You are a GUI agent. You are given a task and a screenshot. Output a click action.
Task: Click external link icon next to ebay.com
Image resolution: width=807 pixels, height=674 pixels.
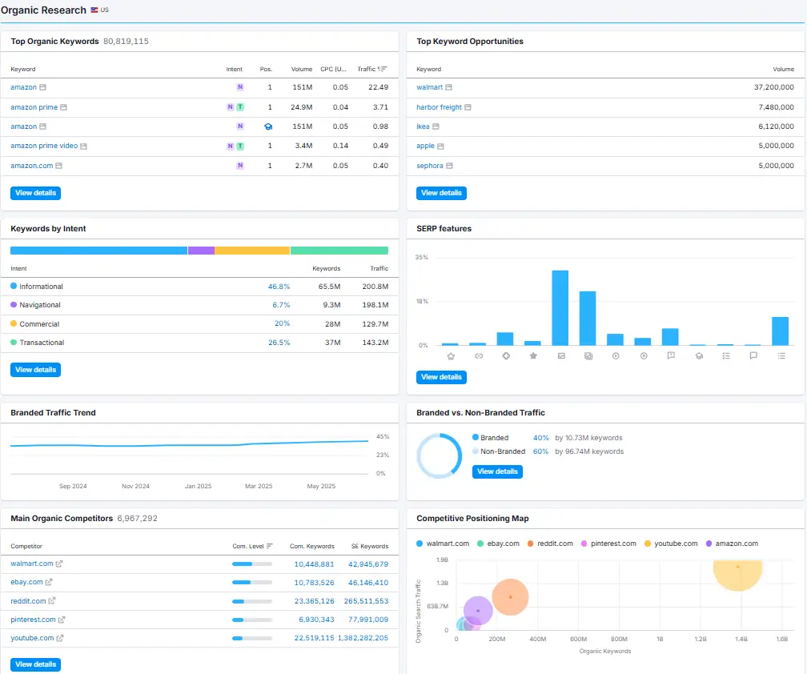coord(49,583)
